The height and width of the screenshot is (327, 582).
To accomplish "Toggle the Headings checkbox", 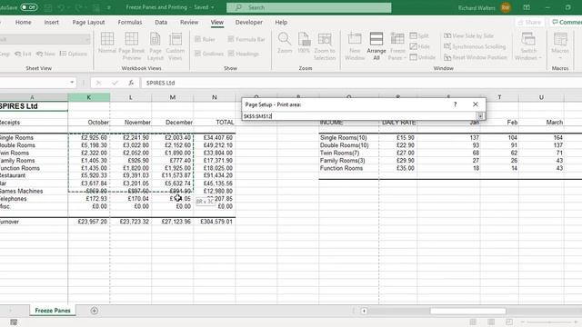I will point(244,54).
